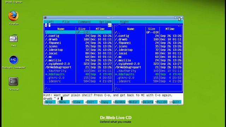Select /.fbpanel in right panel
The height and width of the screenshot is (127, 226).
click(148, 43)
